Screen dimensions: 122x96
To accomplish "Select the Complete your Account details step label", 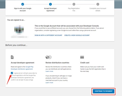I will point(98,10).
